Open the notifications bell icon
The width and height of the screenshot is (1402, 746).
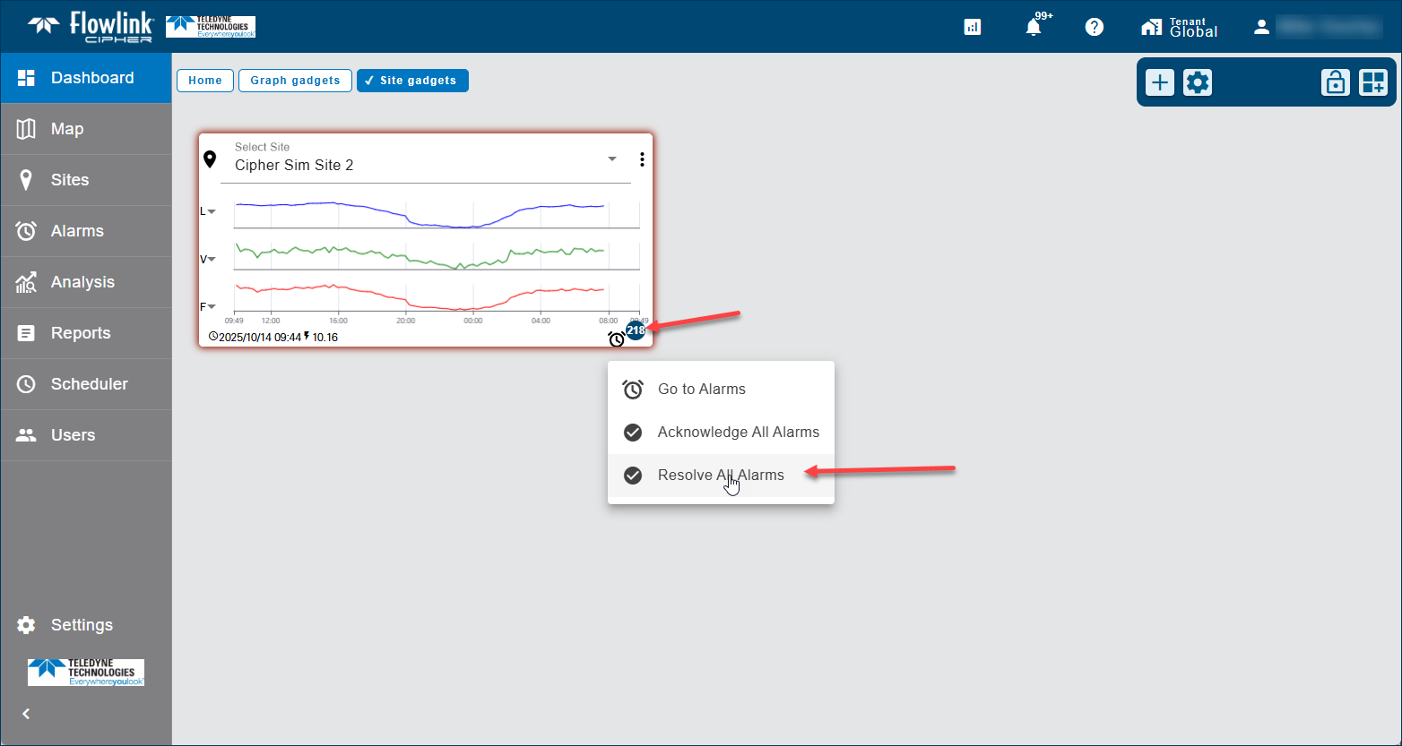point(1034,27)
